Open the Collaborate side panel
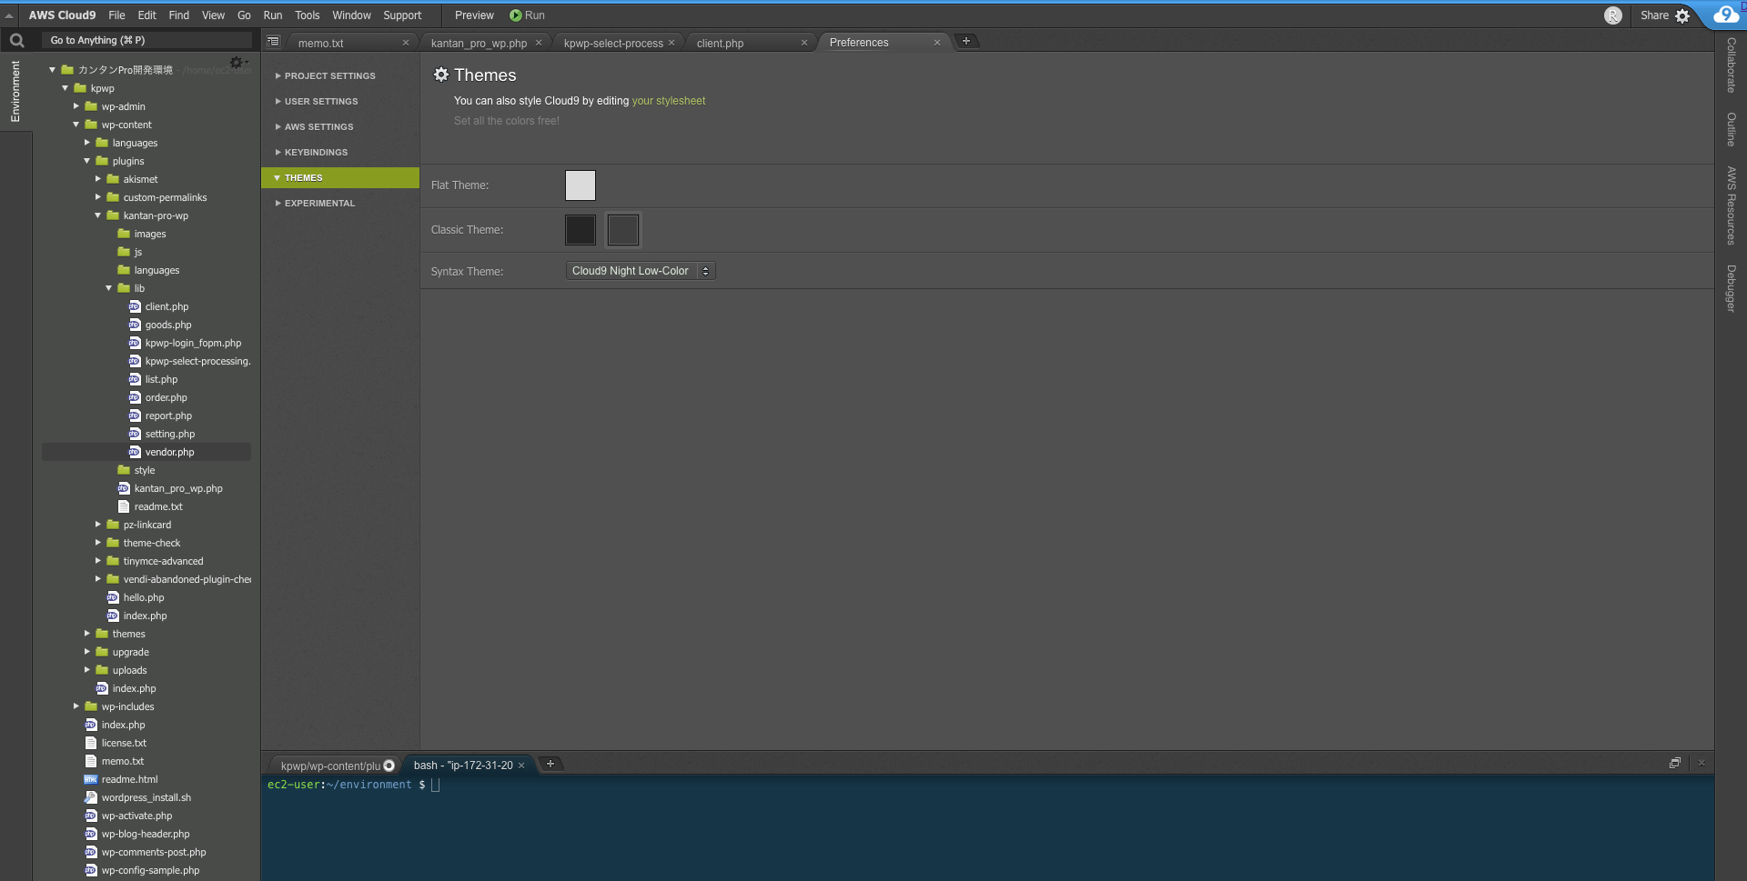 1731,65
